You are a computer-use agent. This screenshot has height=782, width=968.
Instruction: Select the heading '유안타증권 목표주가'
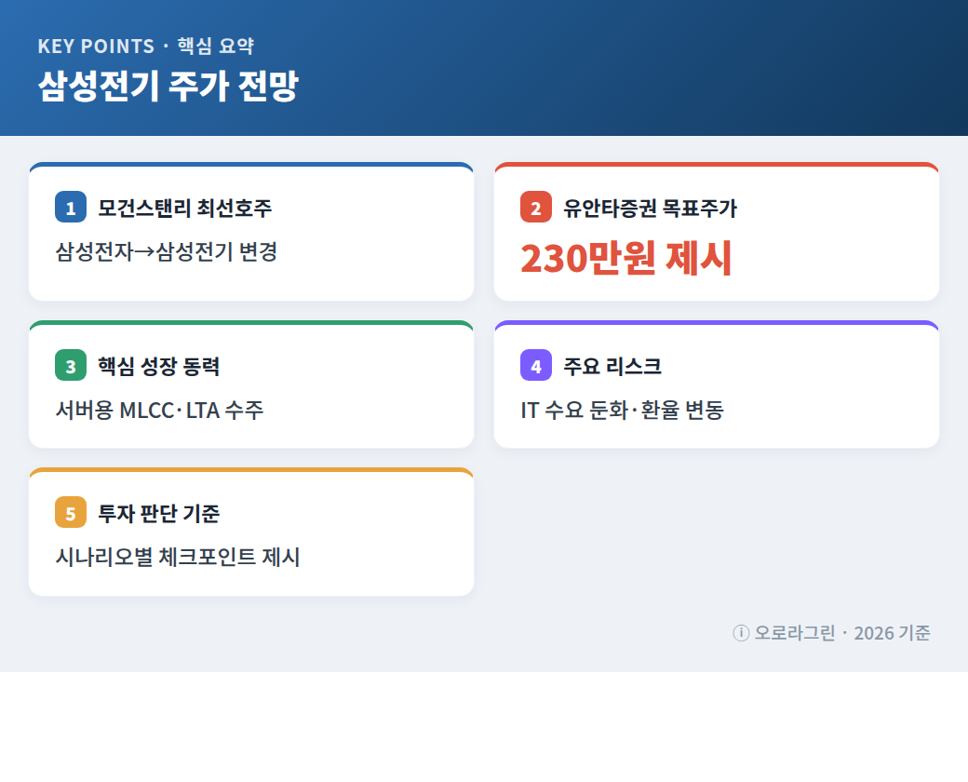click(650, 209)
